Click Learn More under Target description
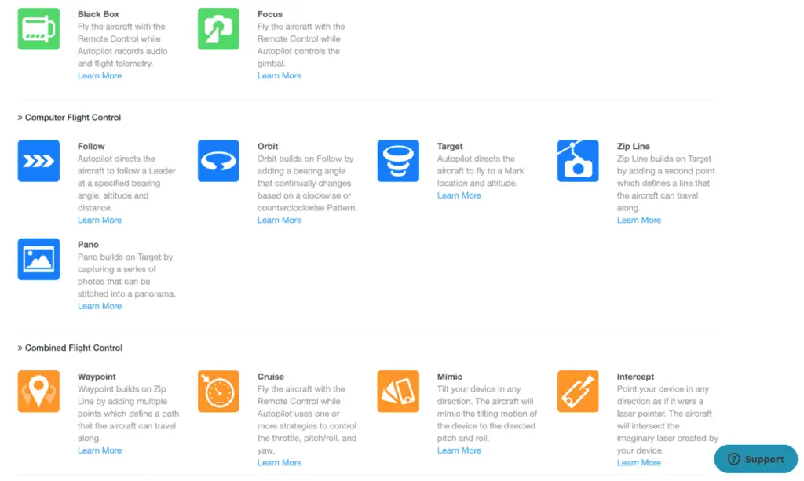The image size is (804, 481). (x=459, y=195)
